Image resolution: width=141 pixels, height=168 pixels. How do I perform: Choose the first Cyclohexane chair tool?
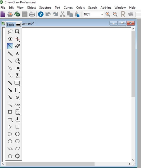[x=10, y=149]
